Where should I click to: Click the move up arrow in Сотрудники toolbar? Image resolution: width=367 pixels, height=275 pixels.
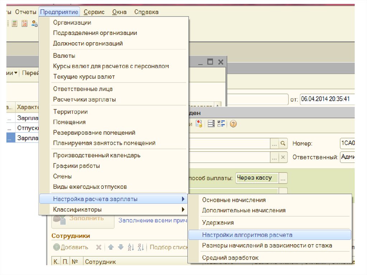point(111,247)
